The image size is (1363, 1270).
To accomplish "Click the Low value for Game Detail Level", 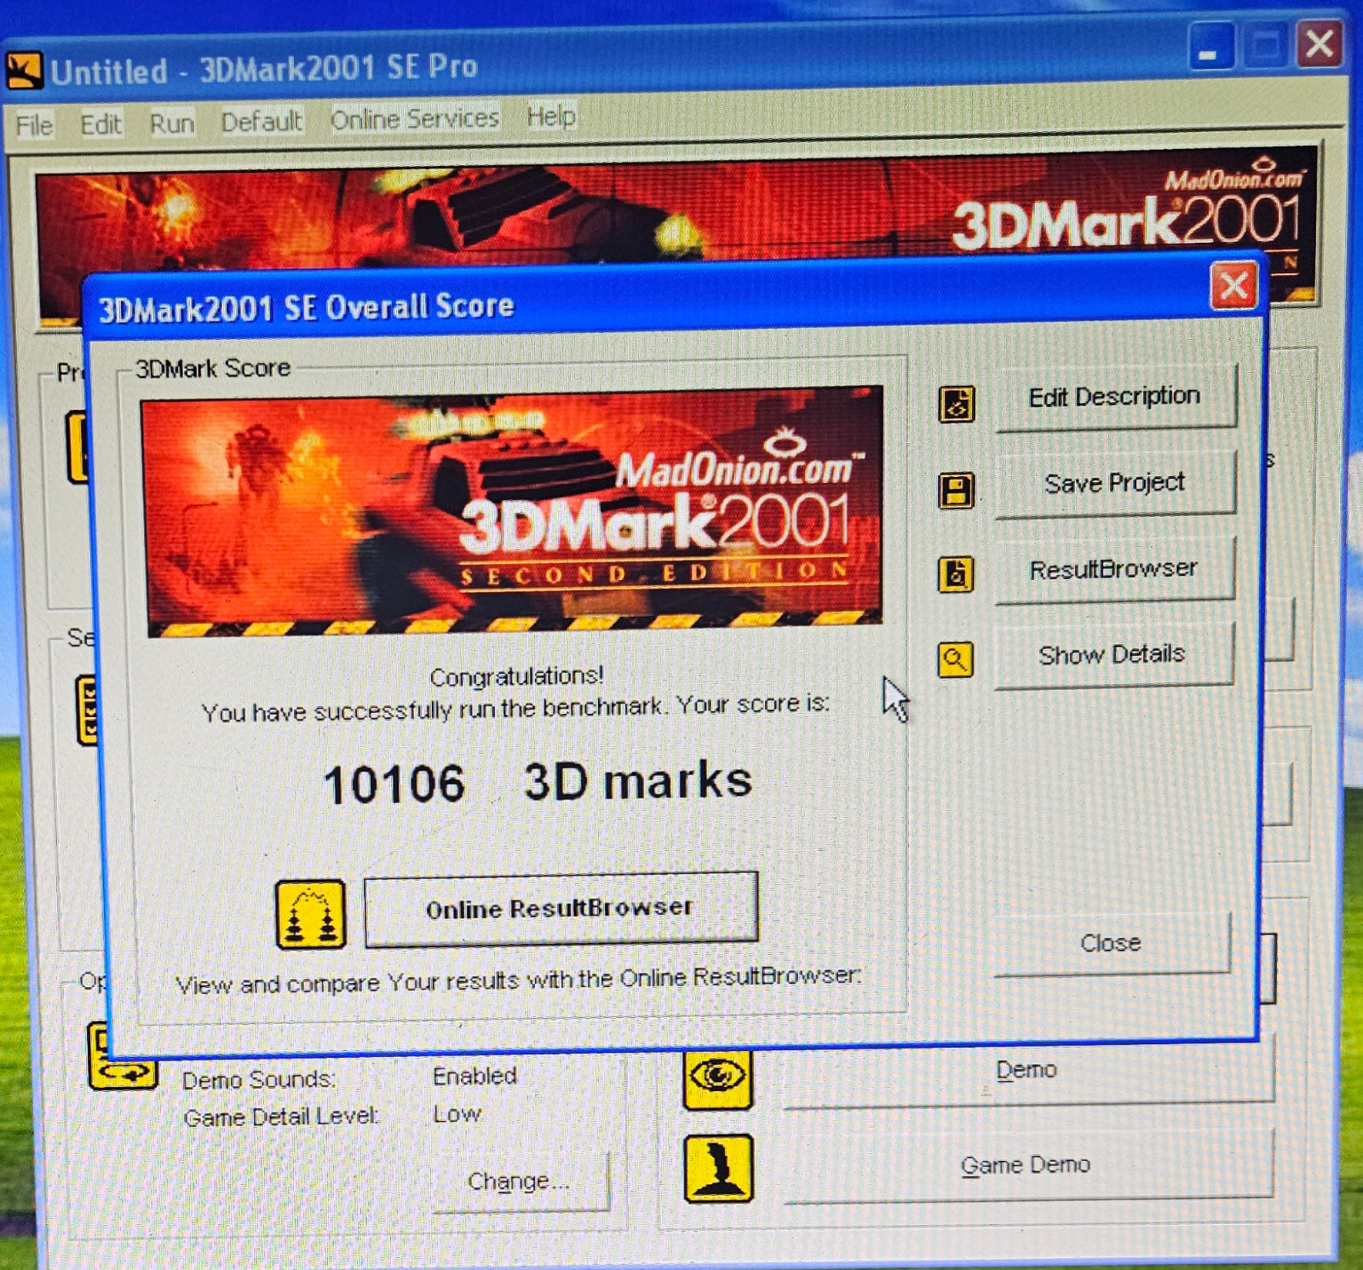I will [457, 1114].
